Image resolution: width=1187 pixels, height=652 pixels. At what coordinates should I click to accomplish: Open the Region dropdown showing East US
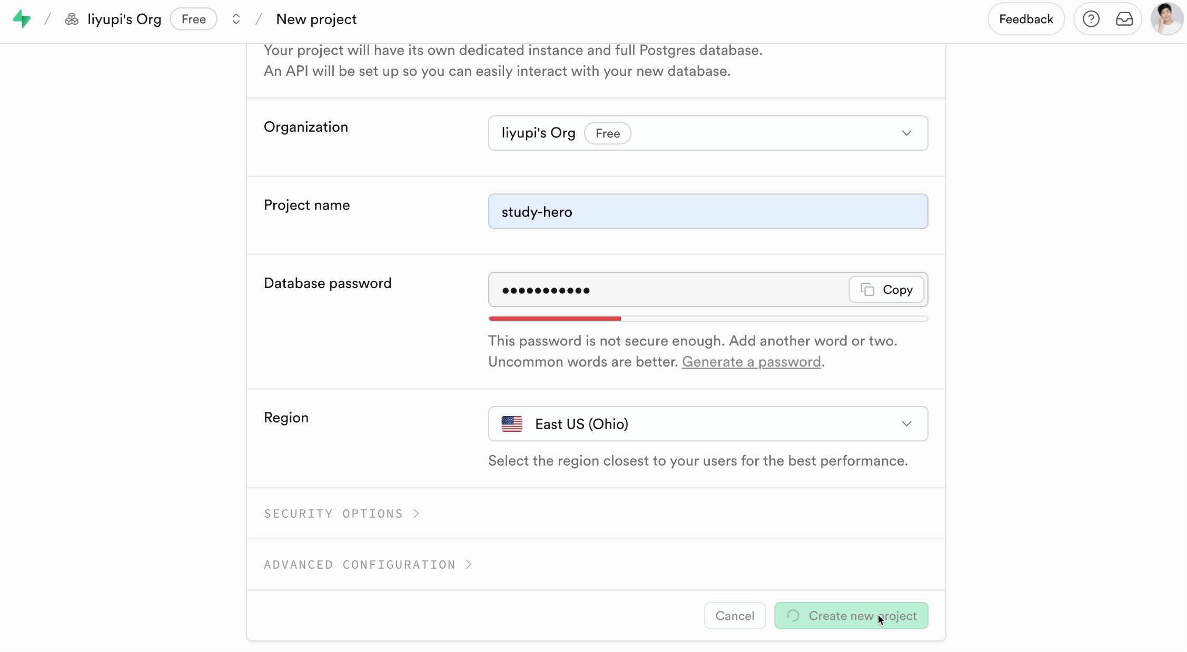(x=707, y=424)
